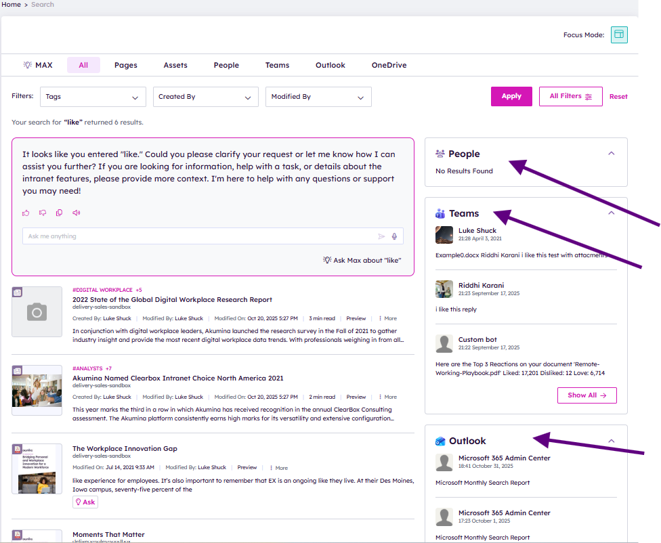Switch to the MAX tab
Viewport: 661px width, 543px height.
click(x=38, y=66)
